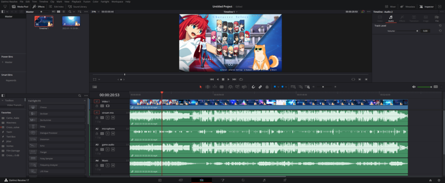
Task: Search the effects library magnifier
Action: coord(80,96)
